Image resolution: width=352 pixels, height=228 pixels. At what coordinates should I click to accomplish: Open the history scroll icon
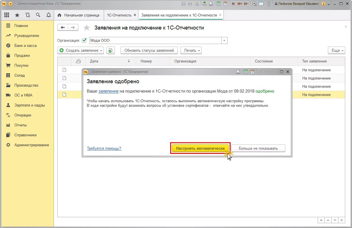coord(28,15)
